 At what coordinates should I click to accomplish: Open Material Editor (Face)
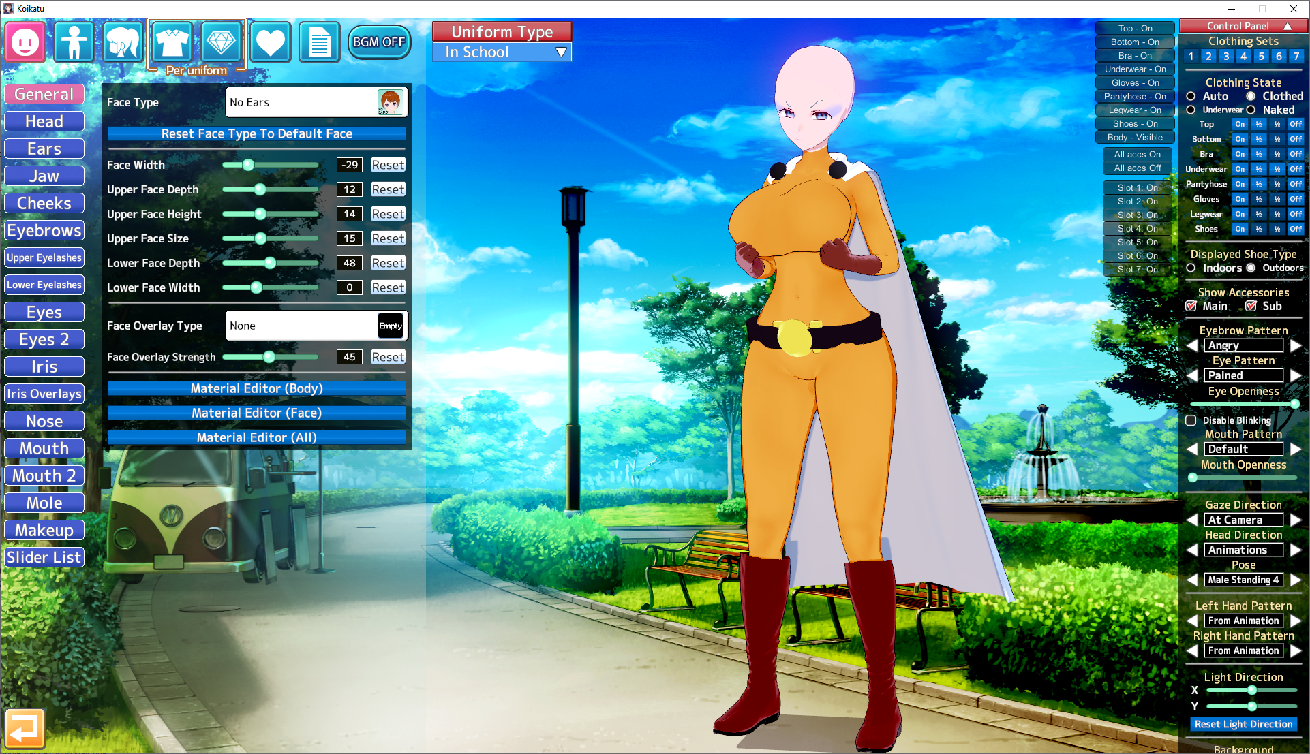point(256,413)
